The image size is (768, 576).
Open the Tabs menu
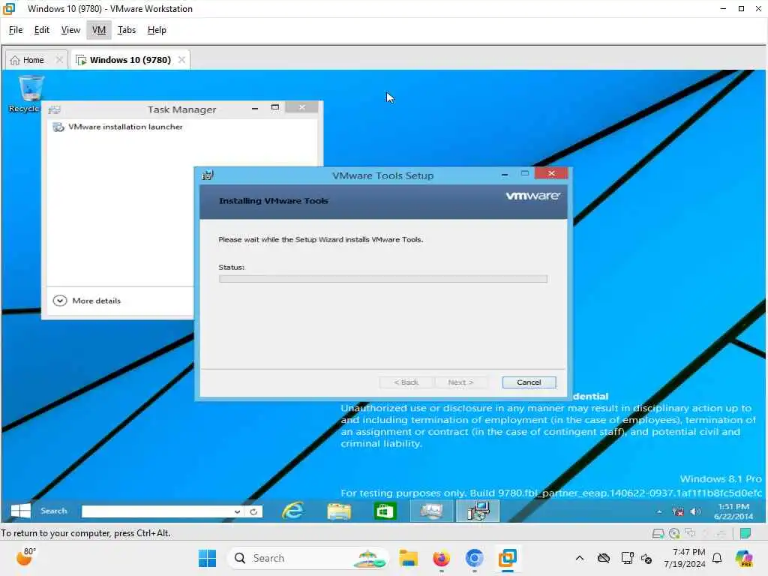click(126, 30)
